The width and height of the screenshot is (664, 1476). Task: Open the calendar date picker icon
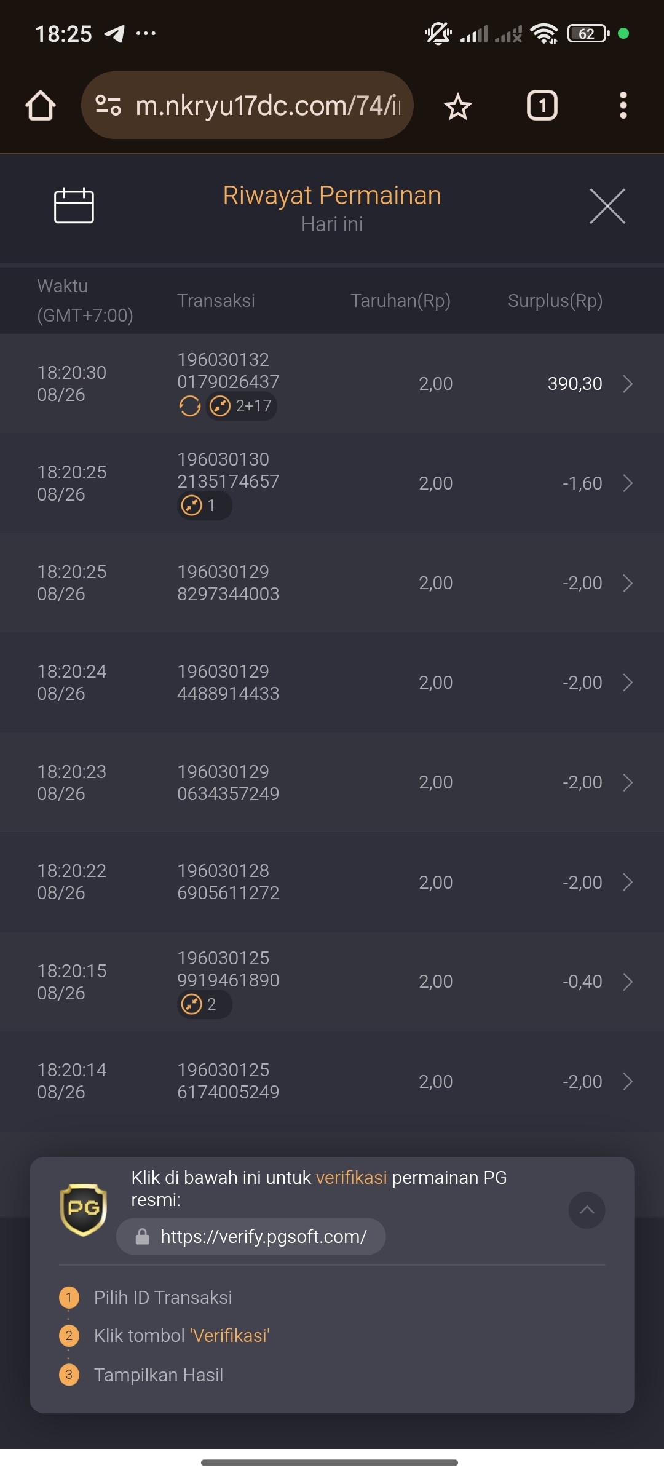74,205
